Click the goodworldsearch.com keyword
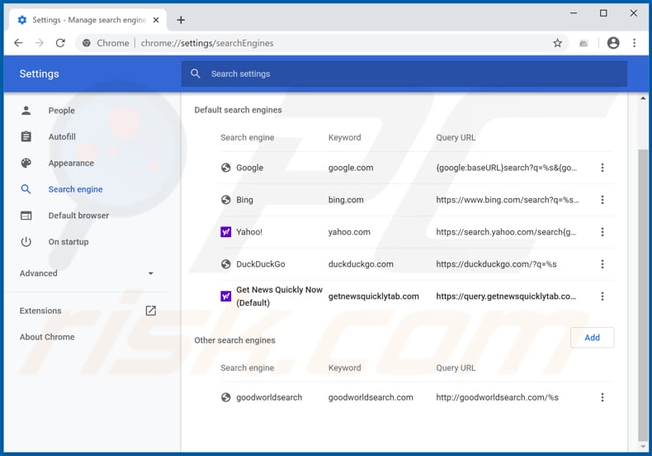This screenshot has height=456, width=652. pos(371,397)
